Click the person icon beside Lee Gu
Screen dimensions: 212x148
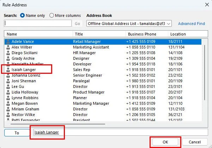(x=8, y=86)
